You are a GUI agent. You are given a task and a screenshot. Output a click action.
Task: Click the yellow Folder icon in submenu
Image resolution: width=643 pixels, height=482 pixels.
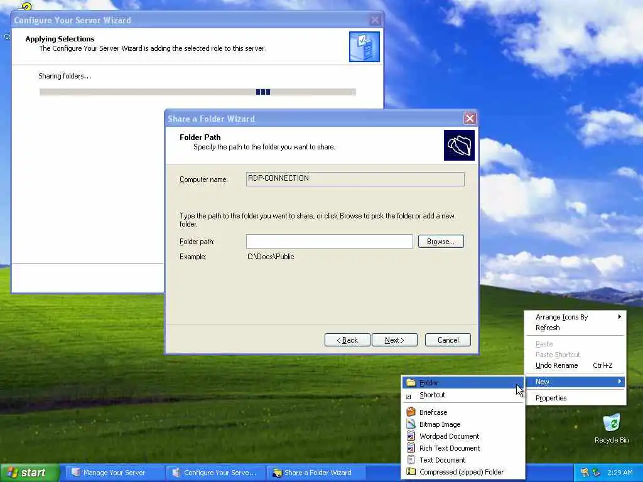point(411,382)
